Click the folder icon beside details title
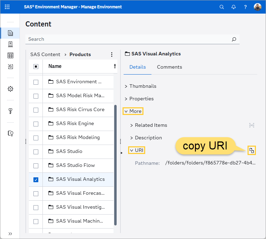Viewport: 266px width, 239px height. (x=127, y=54)
